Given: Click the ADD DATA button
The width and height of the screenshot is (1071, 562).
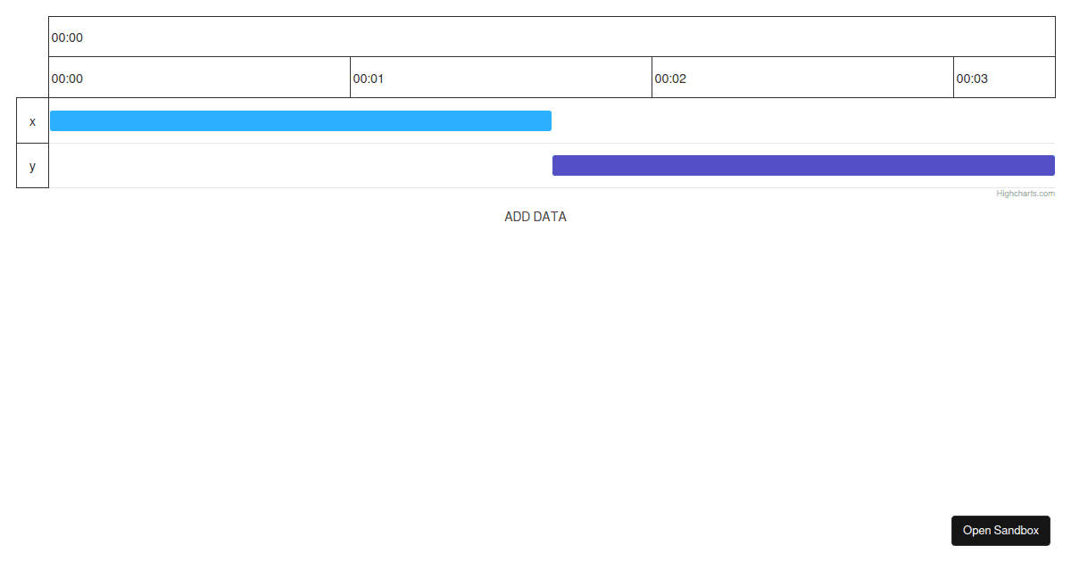Looking at the screenshot, I should click(x=535, y=217).
